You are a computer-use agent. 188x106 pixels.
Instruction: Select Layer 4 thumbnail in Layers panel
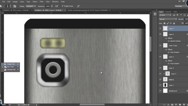coord(165,68)
